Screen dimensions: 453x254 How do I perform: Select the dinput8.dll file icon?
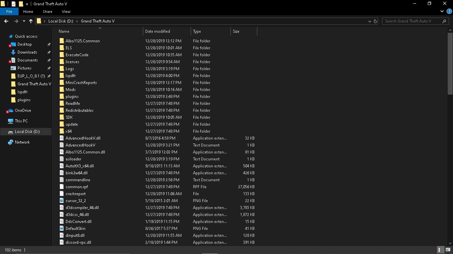click(x=62, y=235)
